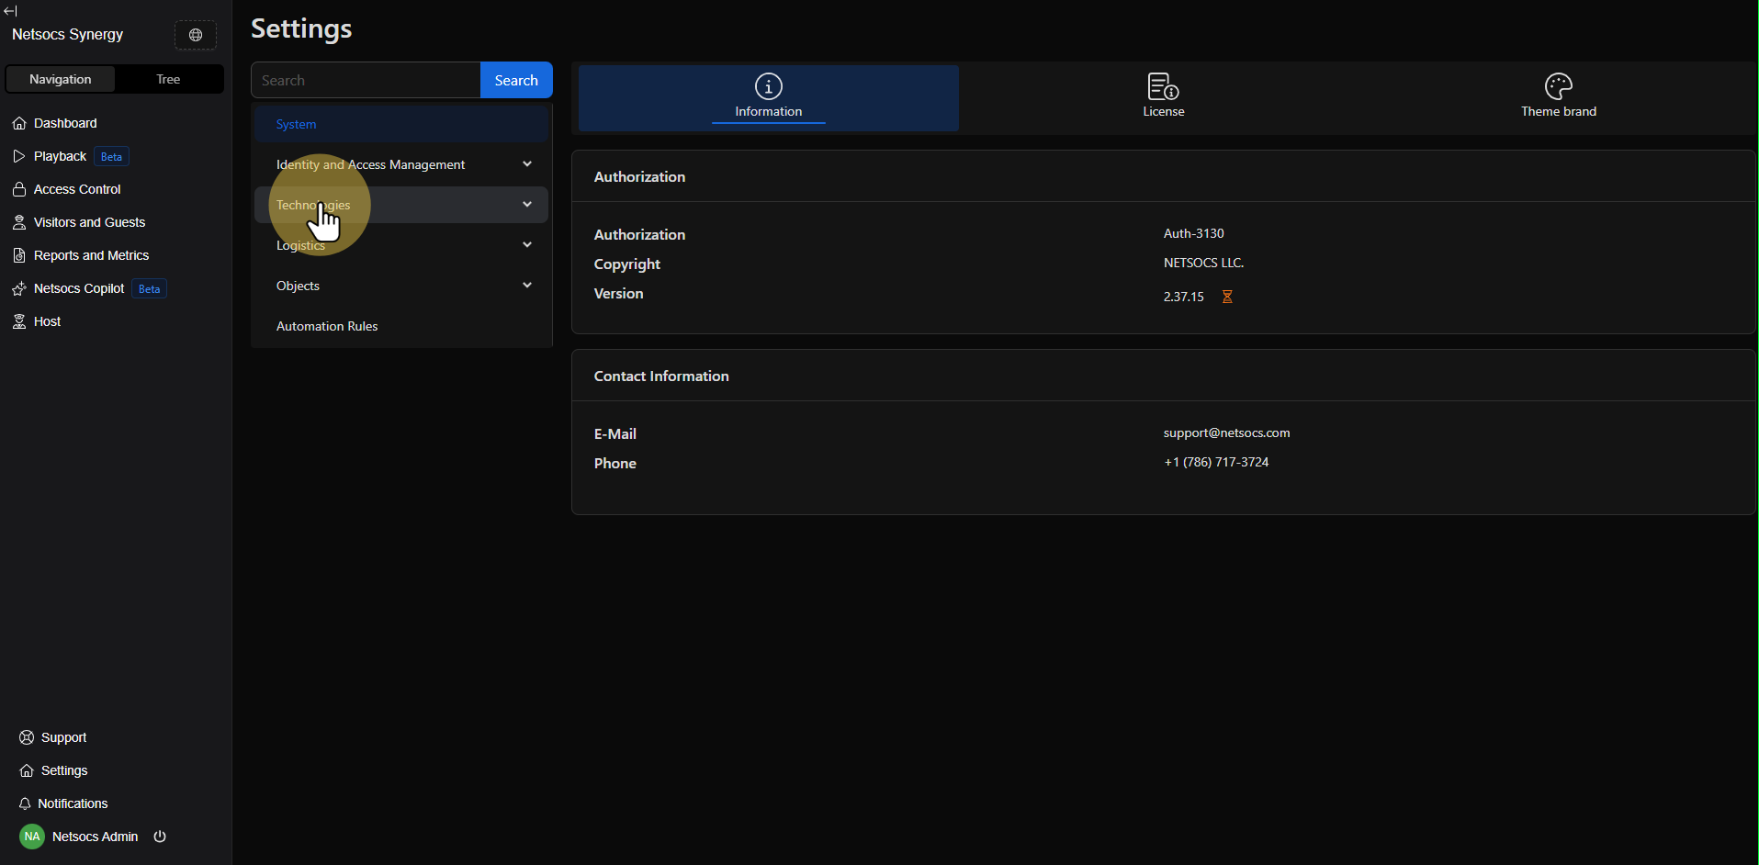Screen dimensions: 1759x865
Task: Expand the Technologies section chevron
Action: 527,205
